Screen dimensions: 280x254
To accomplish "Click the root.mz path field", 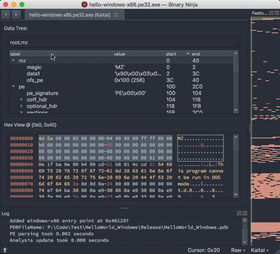I will (x=124, y=43).
